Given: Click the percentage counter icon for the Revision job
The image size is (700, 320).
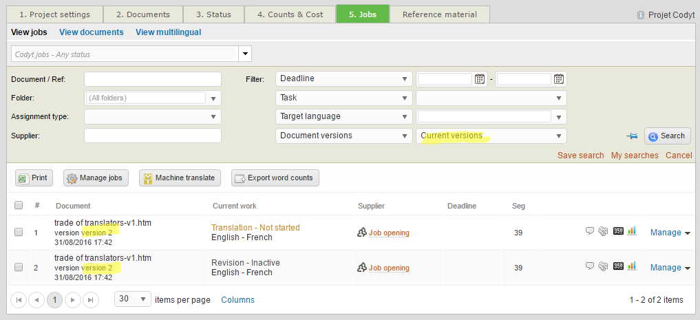Looking at the screenshot, I should 618,266.
